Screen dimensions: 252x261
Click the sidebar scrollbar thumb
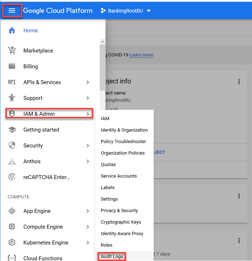pyautogui.click(x=102, y=68)
